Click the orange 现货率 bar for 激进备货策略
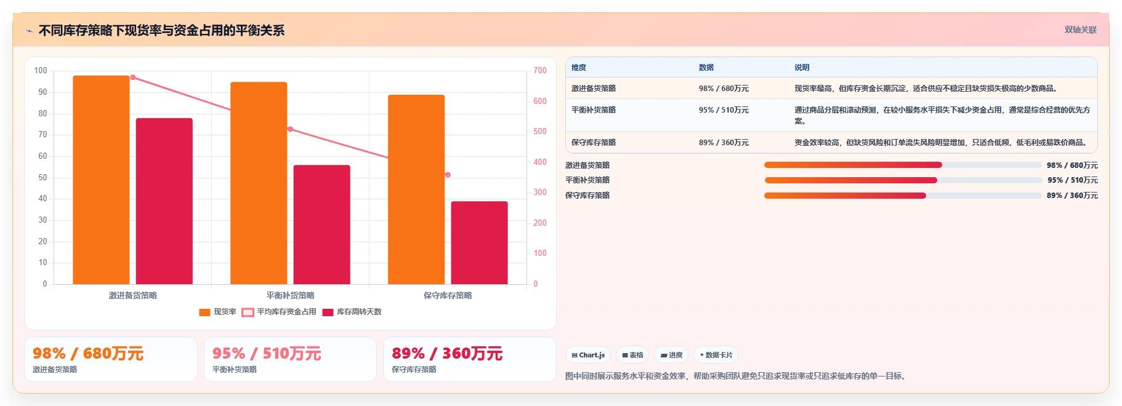Viewport: 1122px width, 406px height. 101,180
